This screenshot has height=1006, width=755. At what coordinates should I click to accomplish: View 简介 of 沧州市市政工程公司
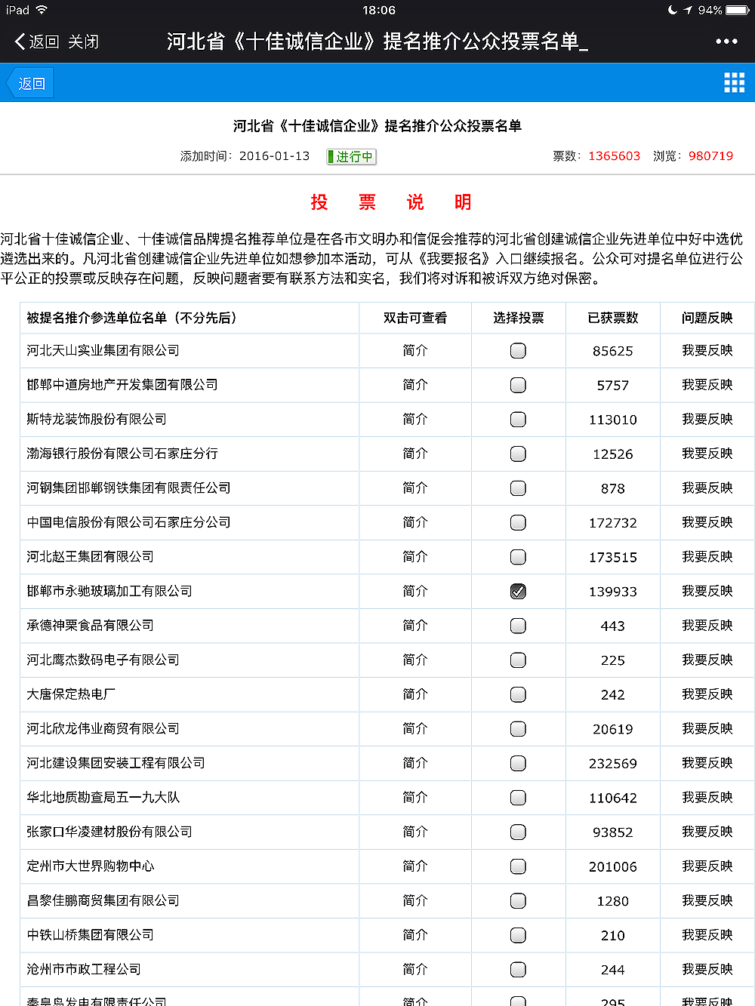pos(415,969)
